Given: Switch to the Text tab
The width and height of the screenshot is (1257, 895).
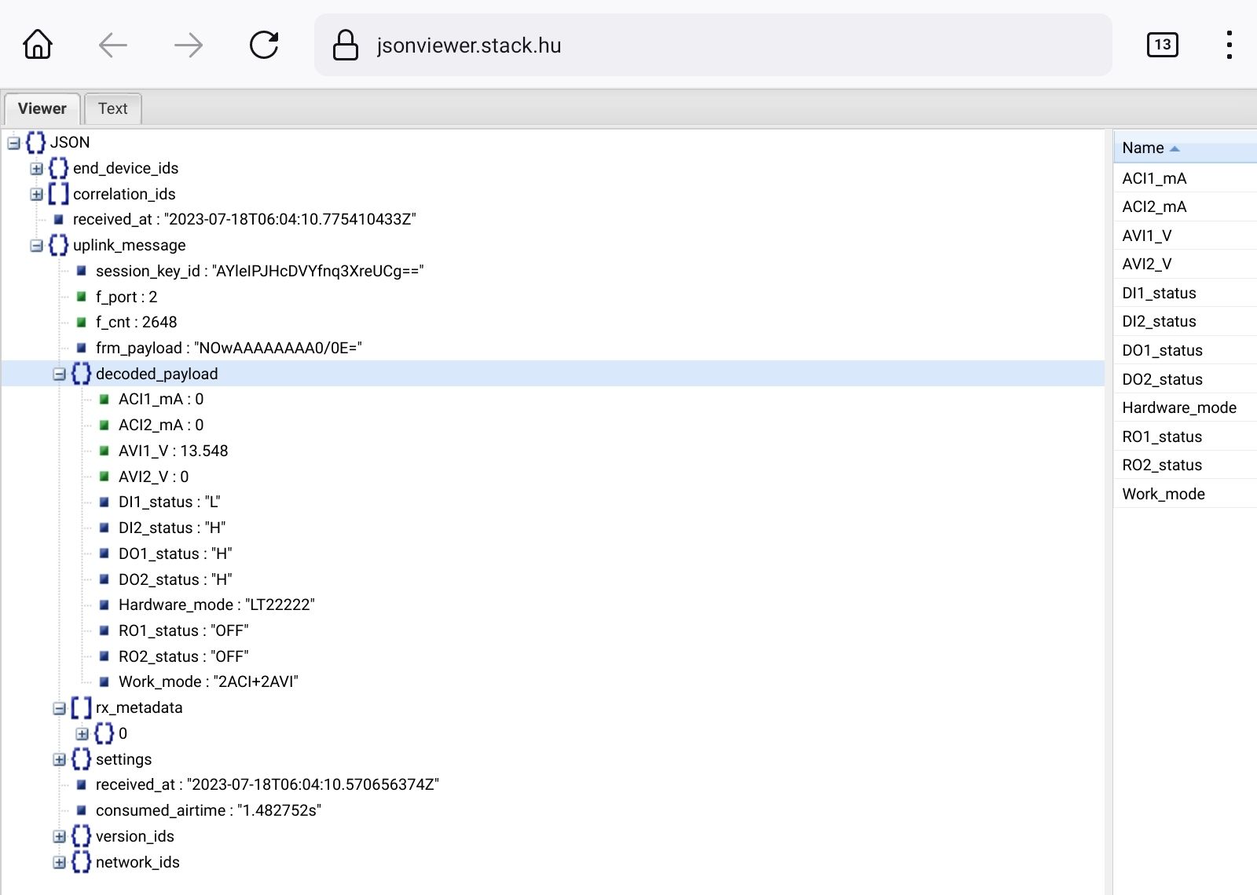Looking at the screenshot, I should [x=112, y=108].
